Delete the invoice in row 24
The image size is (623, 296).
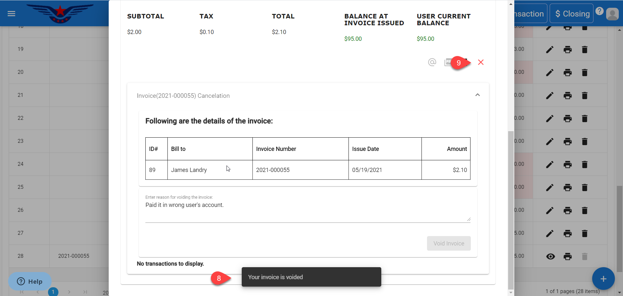584,165
